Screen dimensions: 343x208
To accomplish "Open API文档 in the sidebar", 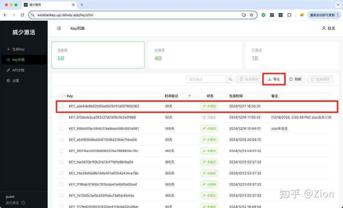I will coord(24,70).
